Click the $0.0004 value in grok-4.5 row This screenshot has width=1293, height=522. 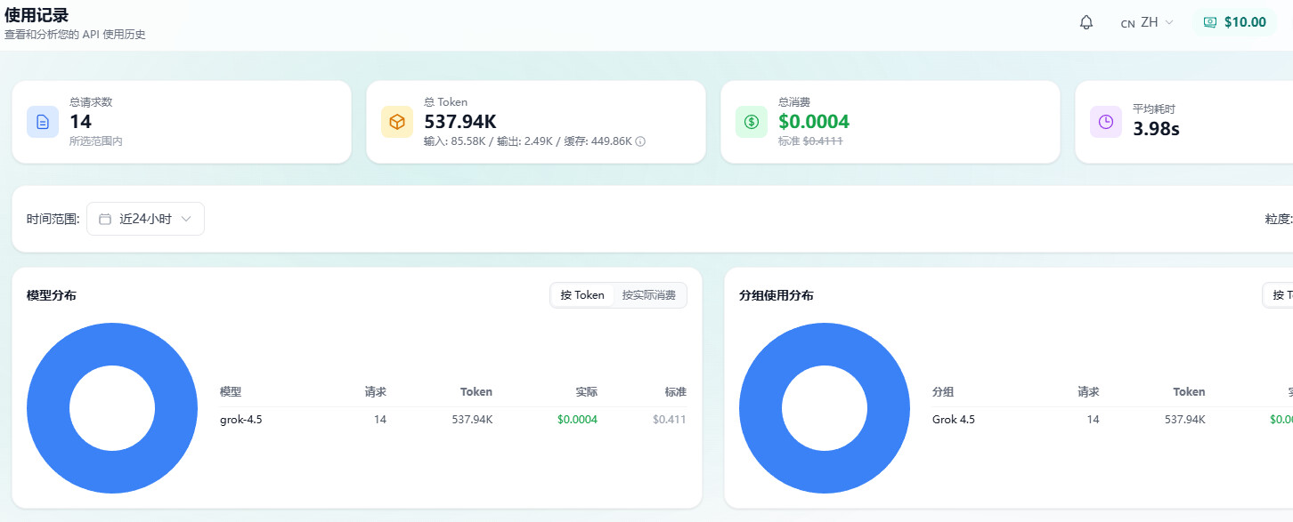(x=577, y=420)
